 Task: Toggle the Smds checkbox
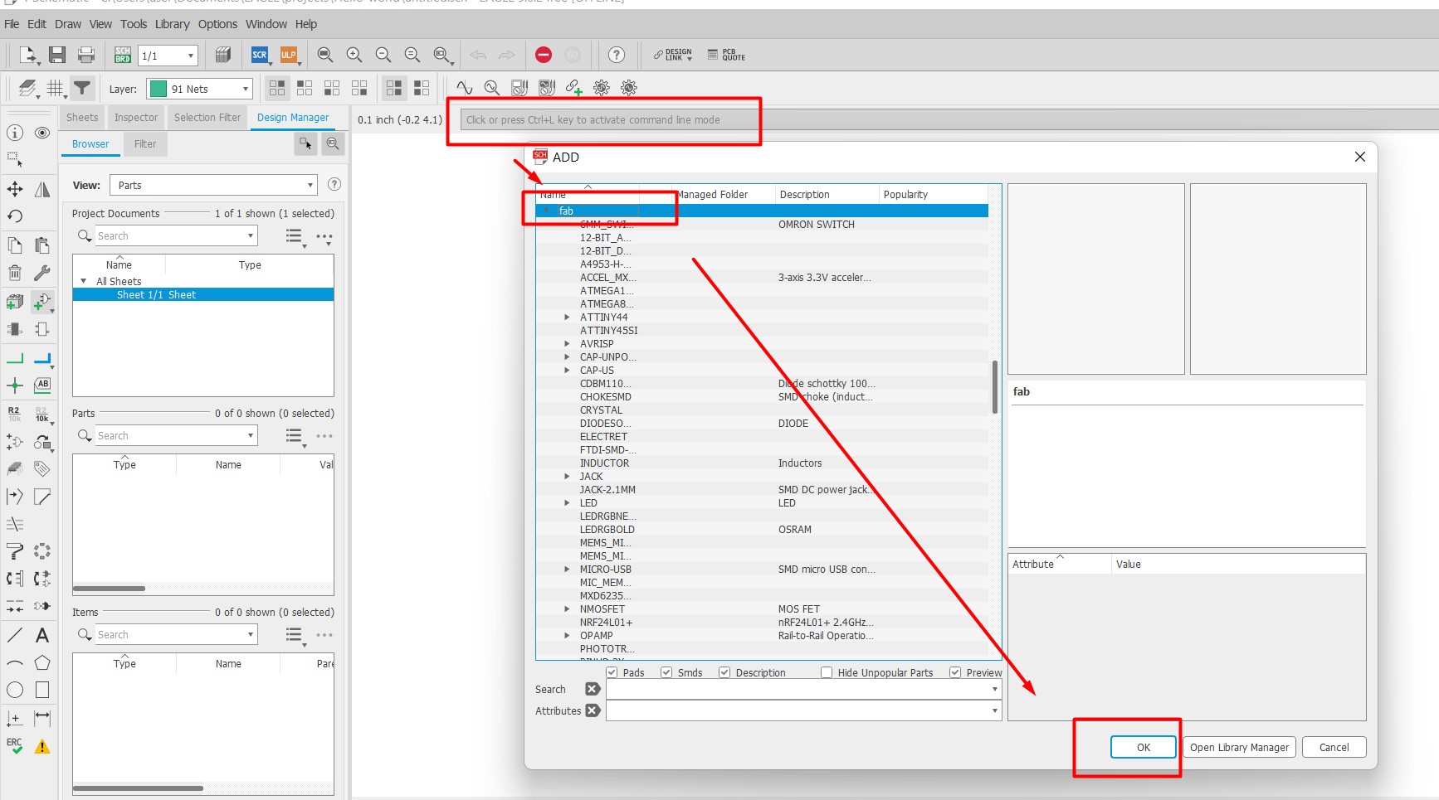[x=666, y=672]
